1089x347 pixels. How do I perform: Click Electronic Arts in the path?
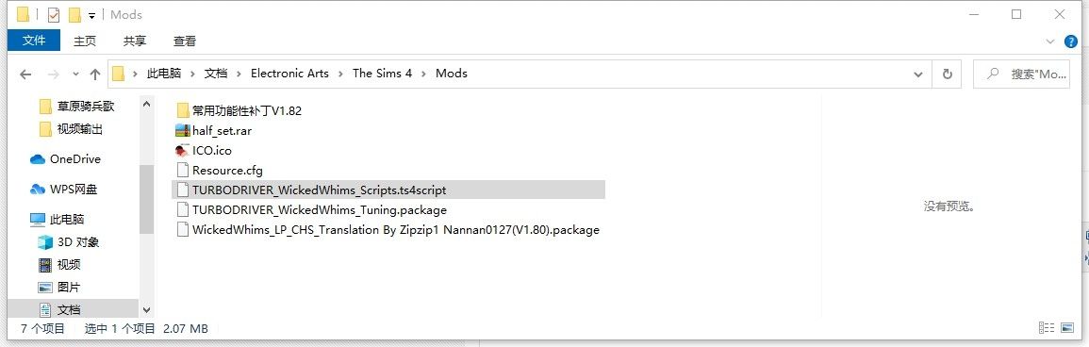(289, 73)
